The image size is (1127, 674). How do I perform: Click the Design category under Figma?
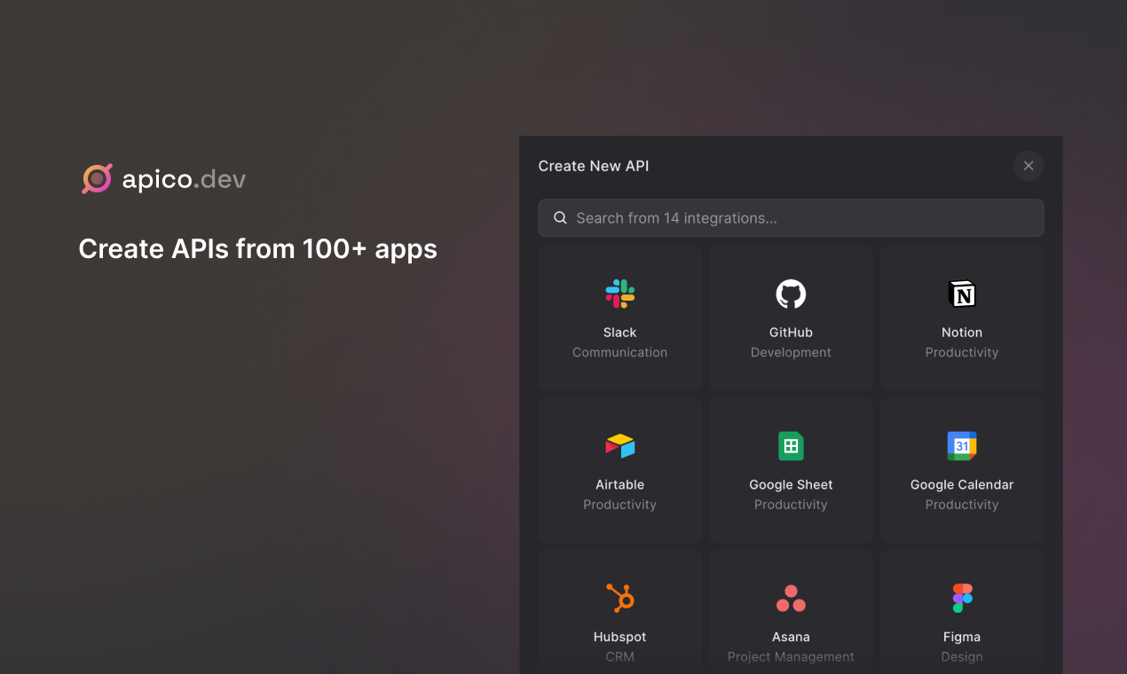tap(962, 657)
